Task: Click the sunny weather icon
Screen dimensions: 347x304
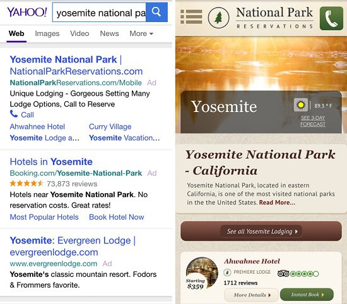Action: pos(300,105)
